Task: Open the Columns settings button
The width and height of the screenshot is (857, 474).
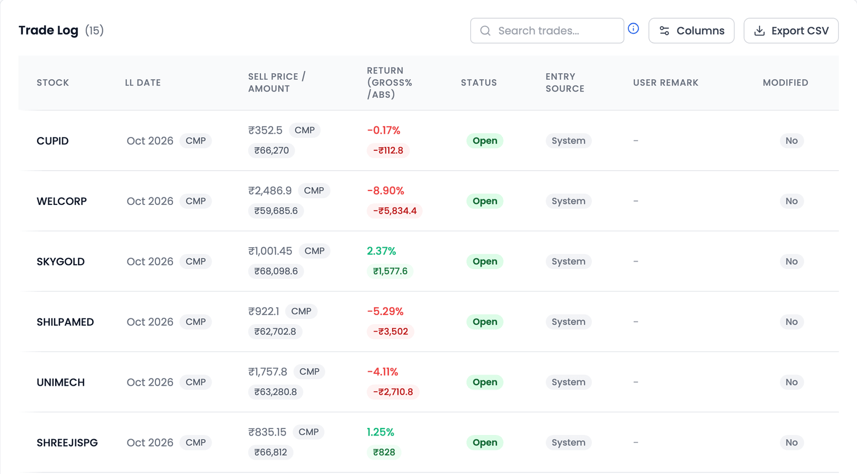Action: [x=691, y=30]
